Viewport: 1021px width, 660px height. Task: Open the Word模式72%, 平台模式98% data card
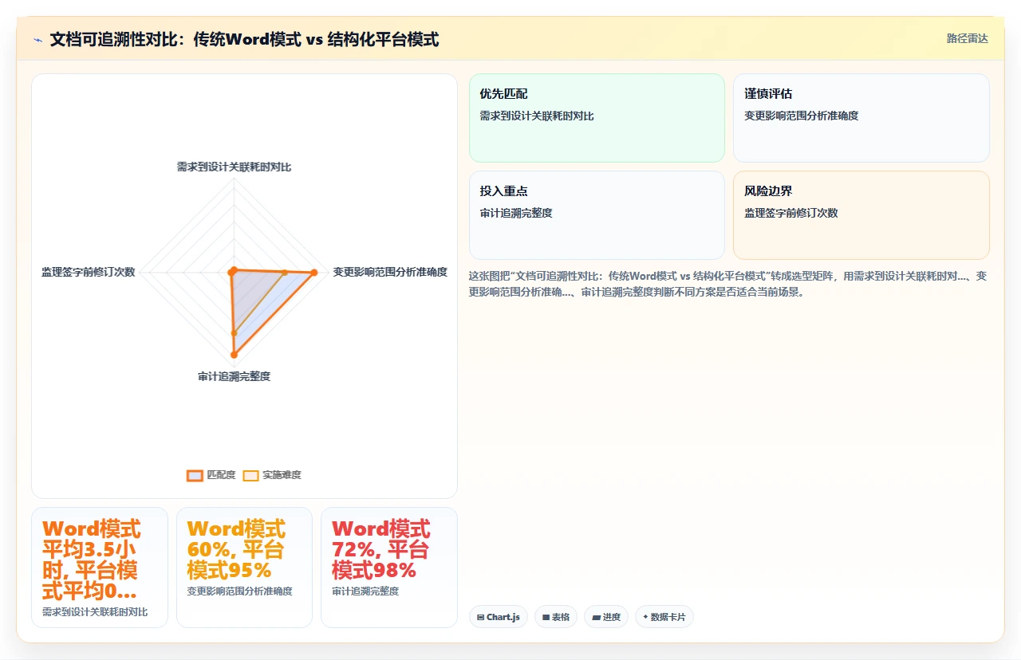click(389, 568)
